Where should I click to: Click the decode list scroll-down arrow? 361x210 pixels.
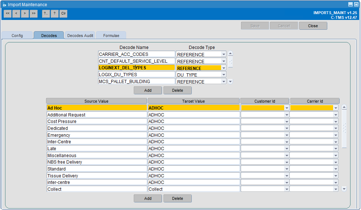(x=230, y=82)
